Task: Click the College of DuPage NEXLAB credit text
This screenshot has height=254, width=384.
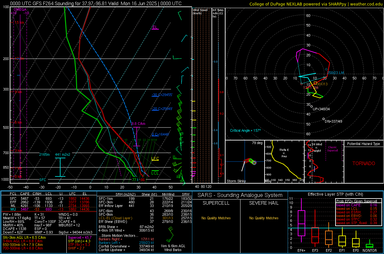Action: (x=316, y=4)
